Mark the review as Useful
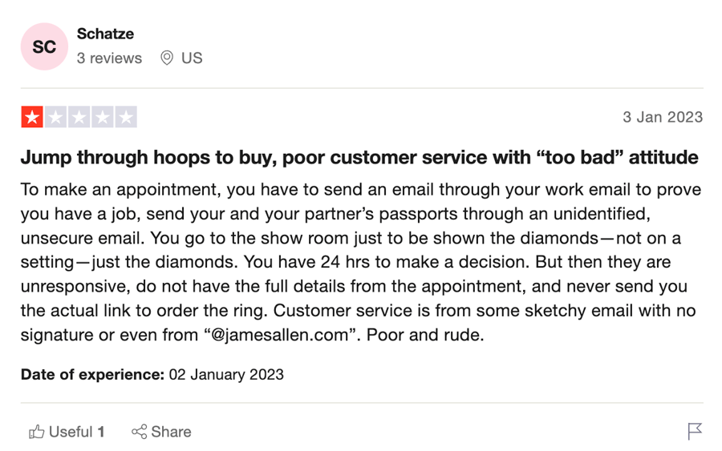The height and width of the screenshot is (451, 722). (x=67, y=432)
